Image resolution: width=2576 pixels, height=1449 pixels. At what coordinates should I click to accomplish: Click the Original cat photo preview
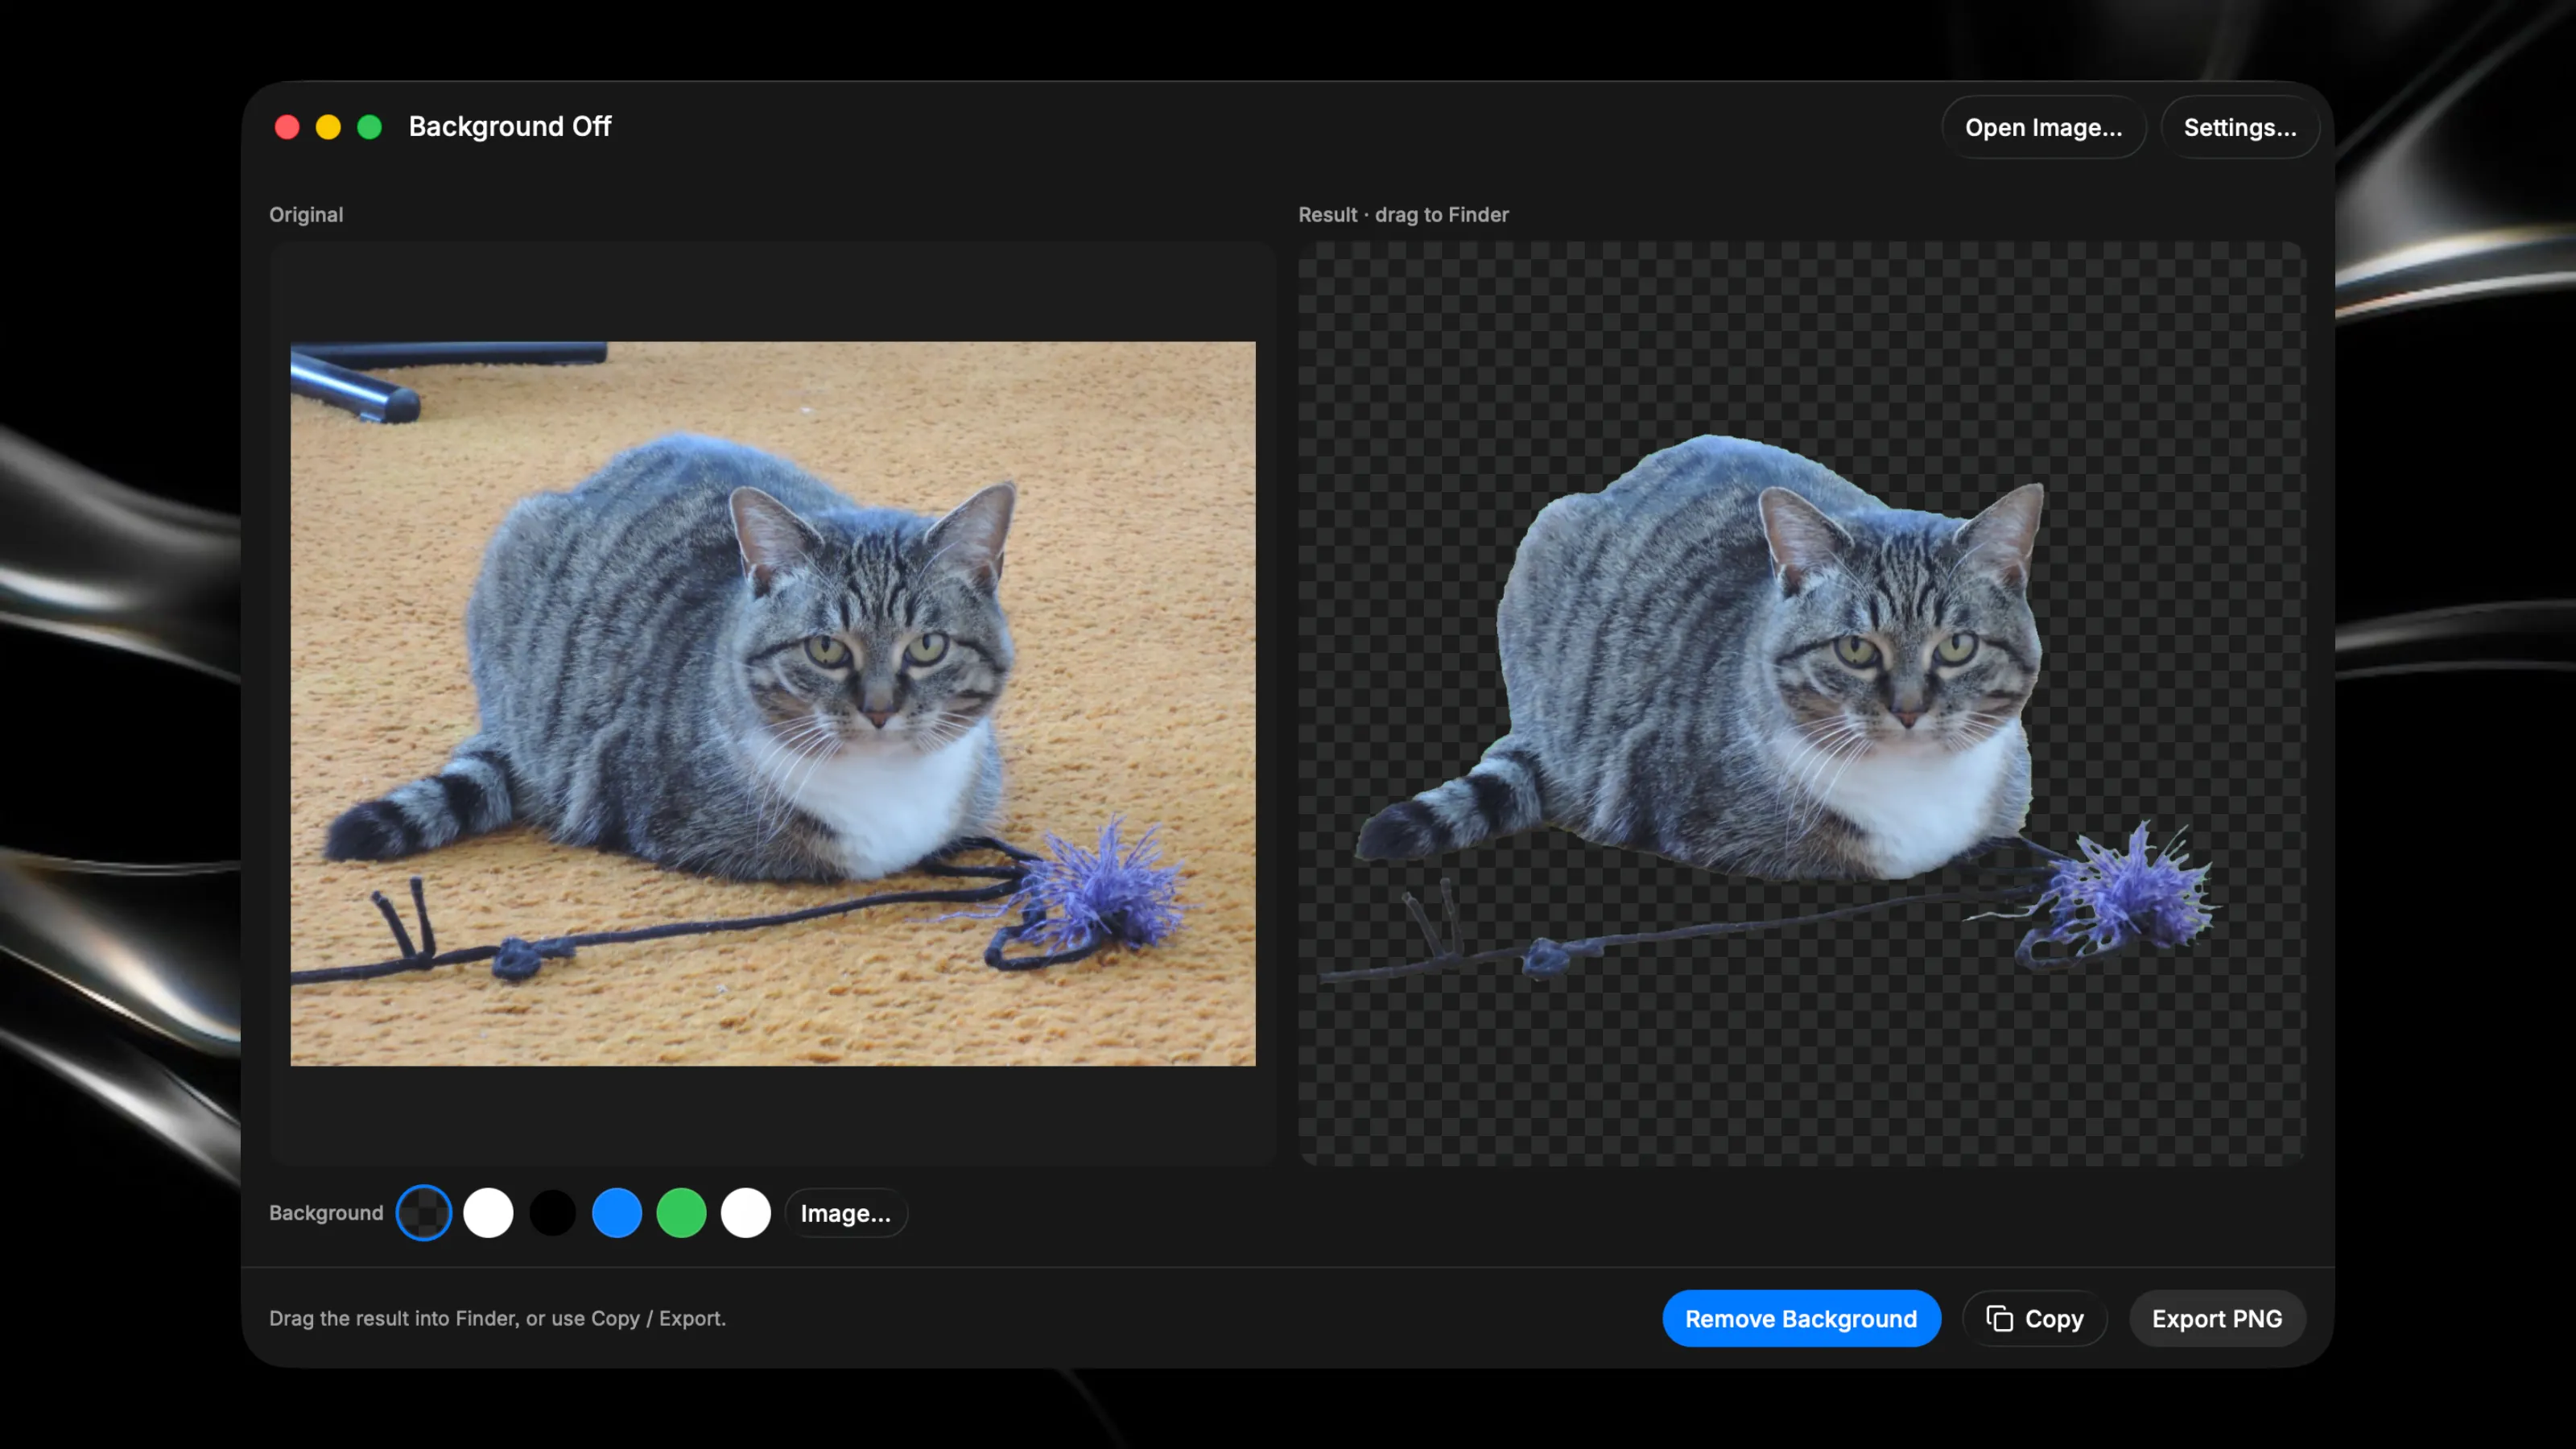(773, 704)
